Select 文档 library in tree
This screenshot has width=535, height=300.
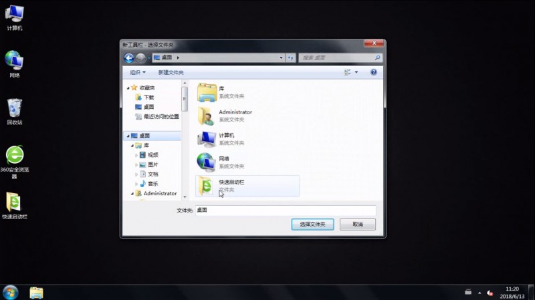[149, 174]
